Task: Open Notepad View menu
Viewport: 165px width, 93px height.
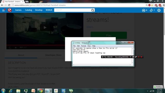Action: (89, 46)
